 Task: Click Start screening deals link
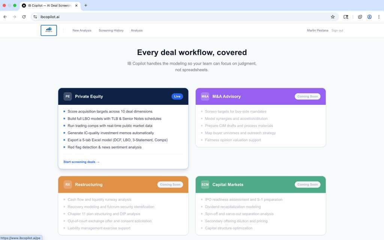81,162
